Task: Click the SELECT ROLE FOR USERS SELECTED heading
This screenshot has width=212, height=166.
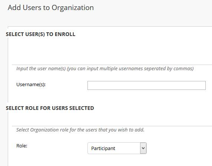Action: pyautogui.click(x=50, y=108)
